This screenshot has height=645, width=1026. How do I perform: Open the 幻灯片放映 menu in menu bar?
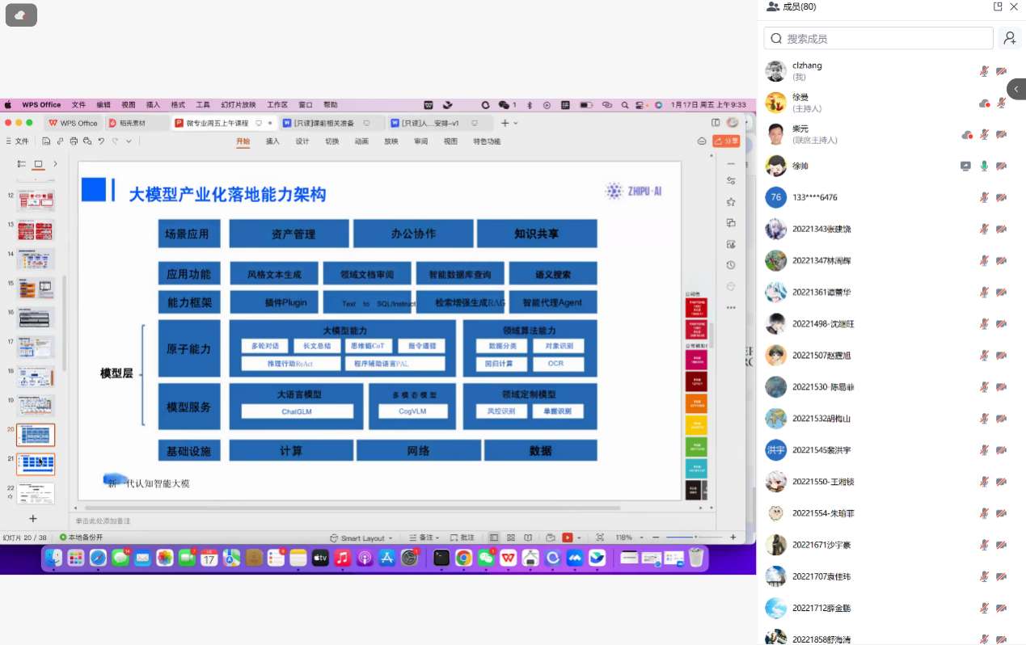click(x=238, y=105)
